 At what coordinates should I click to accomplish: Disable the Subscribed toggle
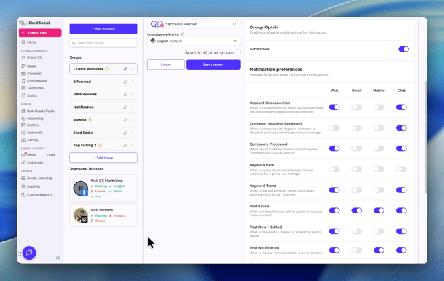pos(403,49)
